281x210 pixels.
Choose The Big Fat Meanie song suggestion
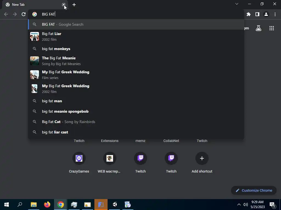136,61
